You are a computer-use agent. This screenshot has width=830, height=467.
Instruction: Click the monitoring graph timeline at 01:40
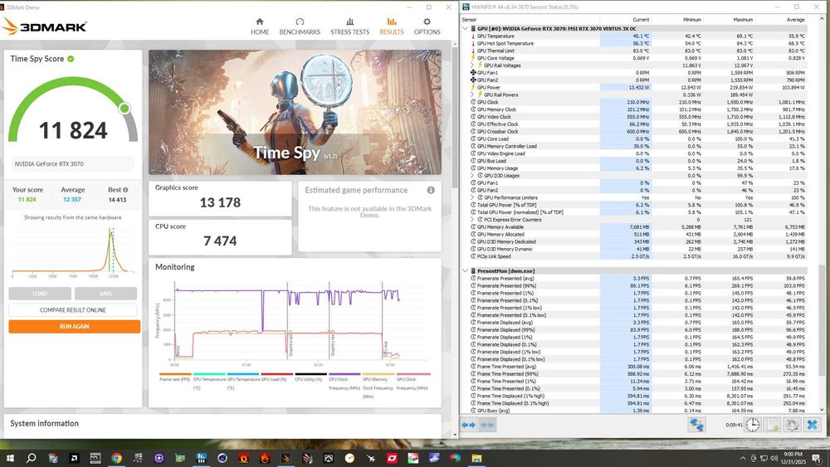(247, 365)
